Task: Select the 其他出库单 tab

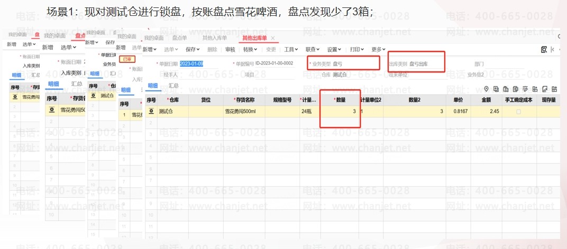Action: coord(254,38)
